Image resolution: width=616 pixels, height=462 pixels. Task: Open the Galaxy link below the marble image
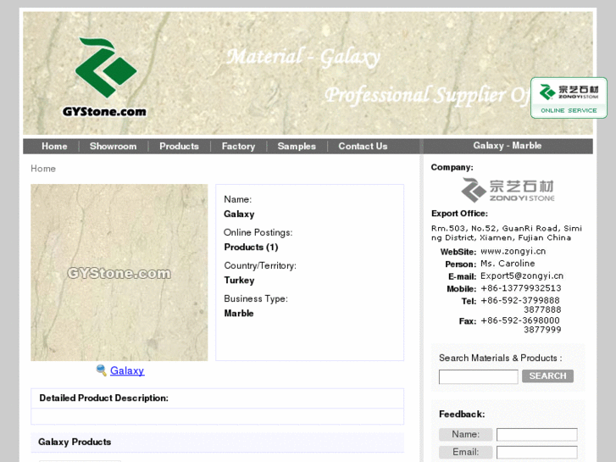coord(127,370)
